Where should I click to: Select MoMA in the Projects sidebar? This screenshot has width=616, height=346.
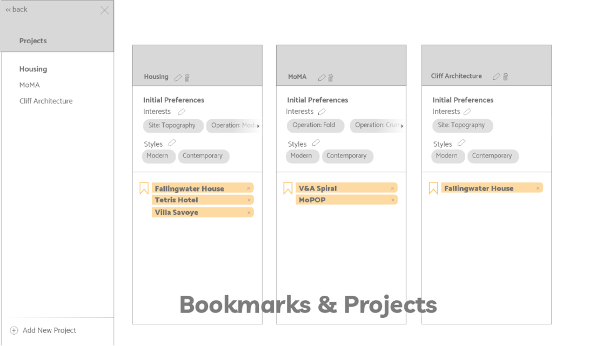[x=30, y=85]
